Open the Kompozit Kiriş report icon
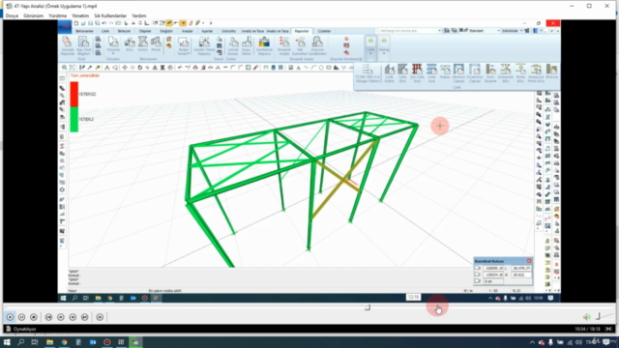Viewport: 619px width, 348px height. click(505, 73)
